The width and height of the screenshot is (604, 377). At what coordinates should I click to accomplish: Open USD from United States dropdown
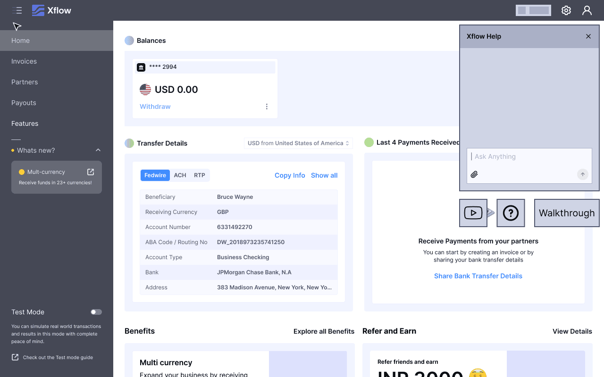pyautogui.click(x=298, y=143)
